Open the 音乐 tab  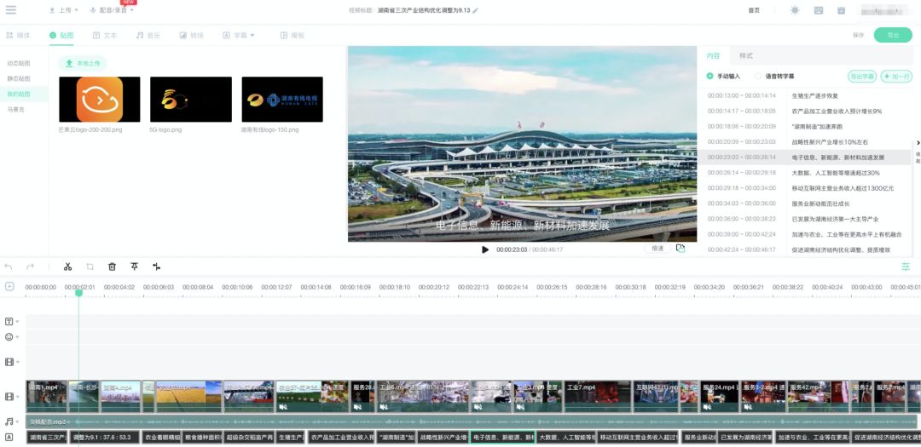point(148,36)
